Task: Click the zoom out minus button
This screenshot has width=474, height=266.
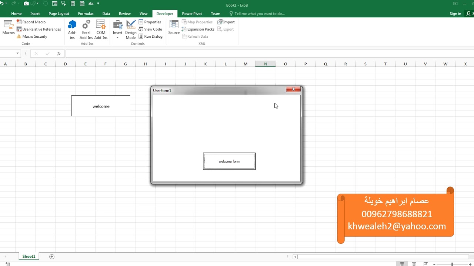Action: [434, 264]
